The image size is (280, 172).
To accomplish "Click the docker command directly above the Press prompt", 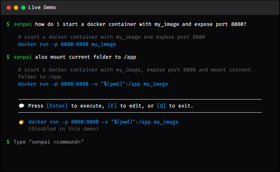I will [x=93, y=84].
